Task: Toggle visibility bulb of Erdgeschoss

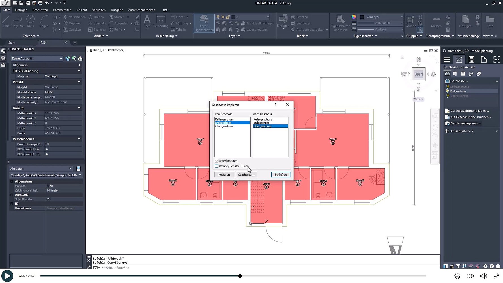Action: (448, 91)
